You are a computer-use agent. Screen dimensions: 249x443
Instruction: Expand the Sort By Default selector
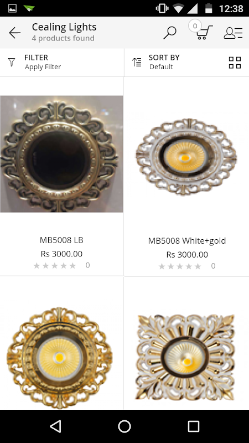click(x=164, y=62)
